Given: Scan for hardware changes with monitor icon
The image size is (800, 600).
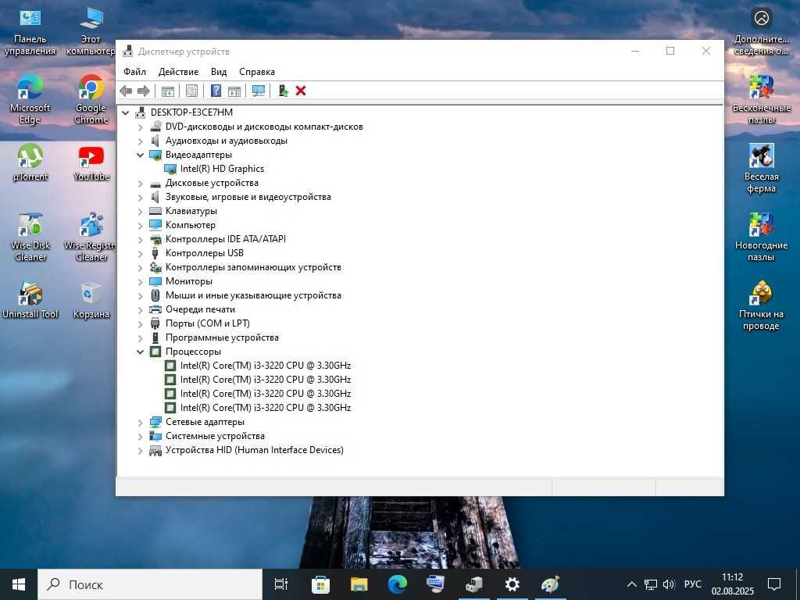Looking at the screenshot, I should 259,91.
